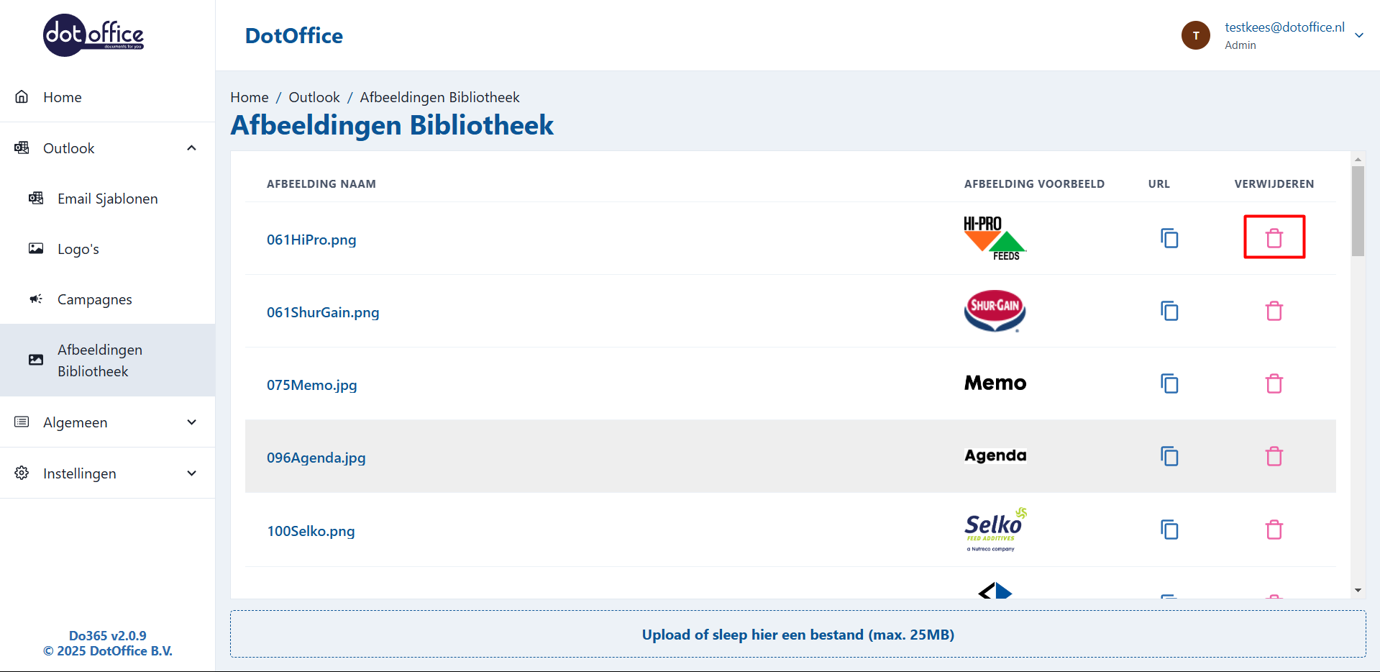The width and height of the screenshot is (1380, 672).
Task: Copy URL of 096Agenda.jpg
Action: click(x=1169, y=456)
